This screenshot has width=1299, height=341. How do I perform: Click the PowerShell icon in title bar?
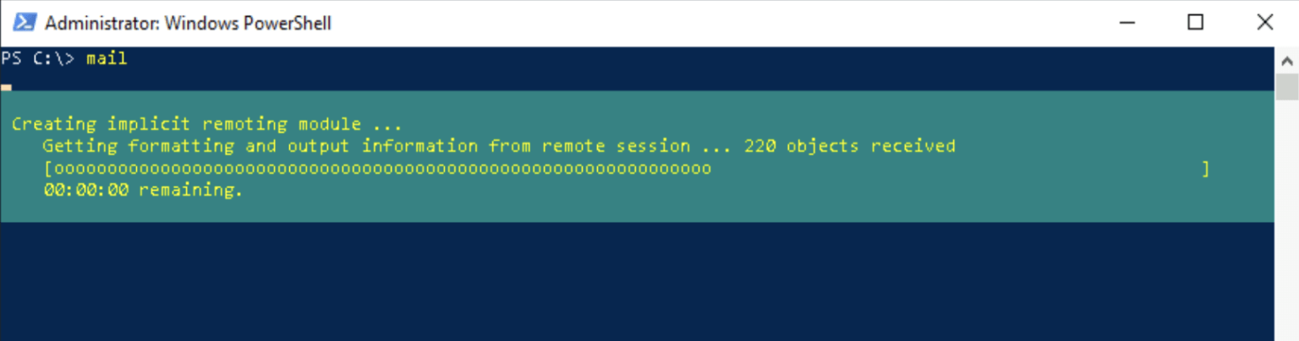[x=25, y=23]
